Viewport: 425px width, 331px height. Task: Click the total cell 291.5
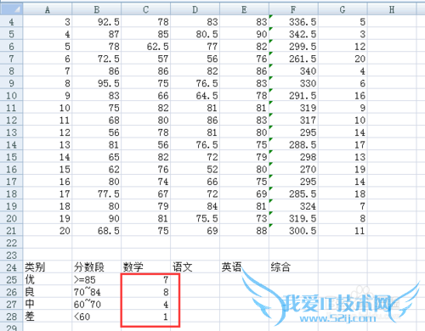click(293, 95)
